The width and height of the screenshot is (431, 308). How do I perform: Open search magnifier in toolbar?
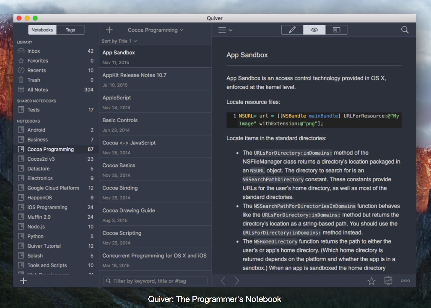405,30
